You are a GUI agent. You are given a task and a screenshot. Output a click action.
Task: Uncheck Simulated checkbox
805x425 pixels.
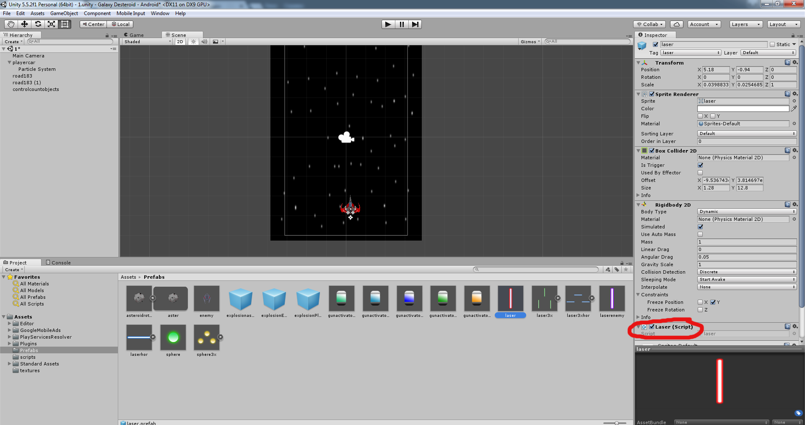[700, 227]
